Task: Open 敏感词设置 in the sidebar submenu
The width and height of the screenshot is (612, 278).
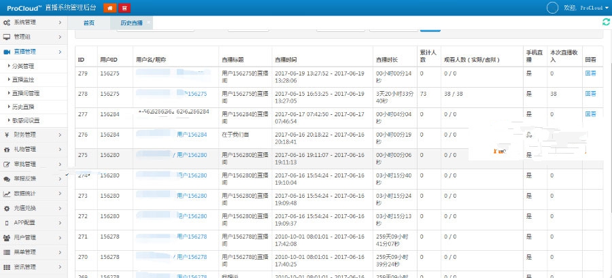Action: click(26, 120)
